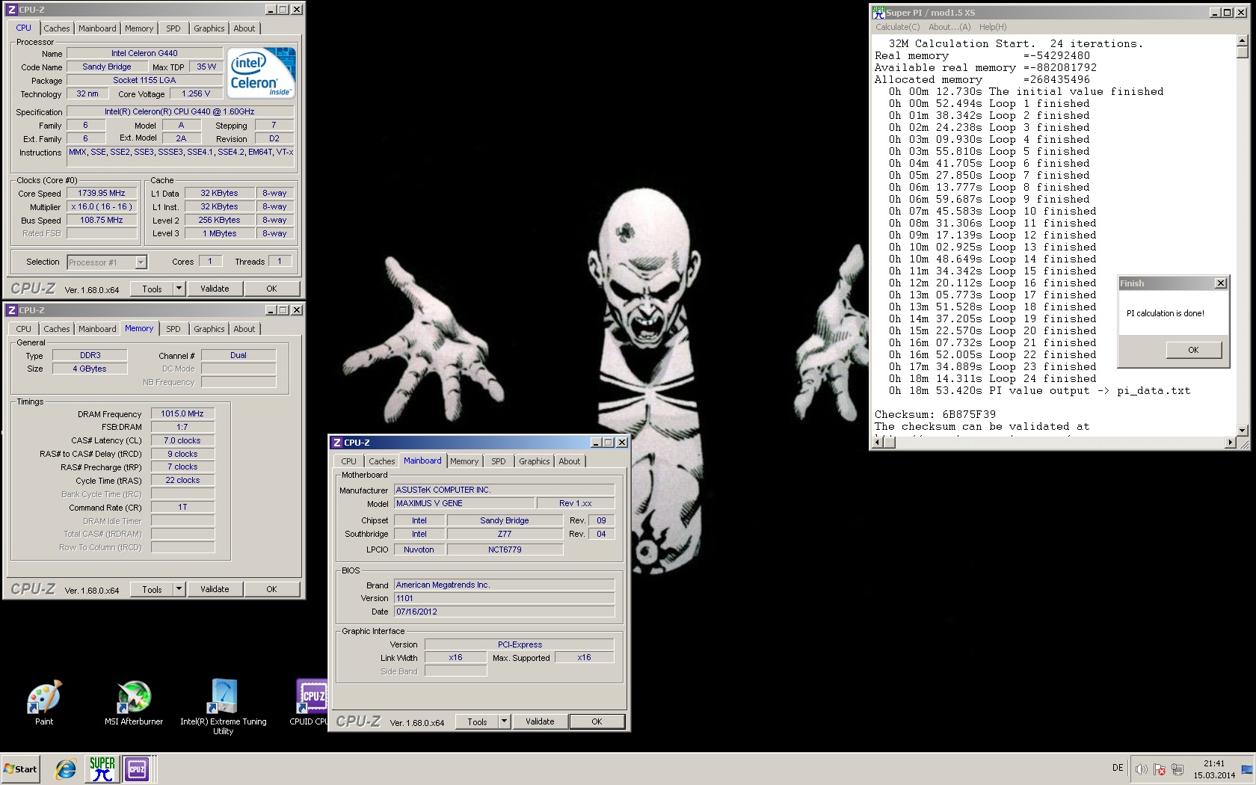The image size is (1256, 785).
Task: Click the Super PI title bar icon
Action: pyautogui.click(x=879, y=12)
